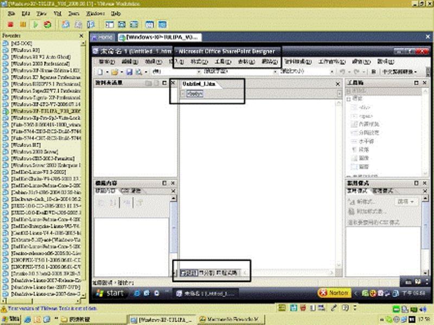The height and width of the screenshot is (325, 434).
Task: Open the VMware Team menu
Action: point(74,14)
